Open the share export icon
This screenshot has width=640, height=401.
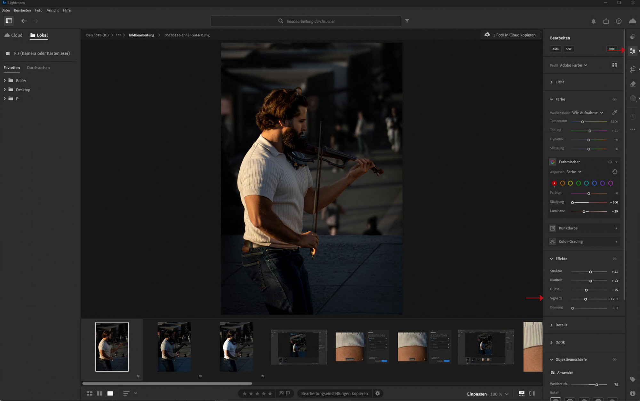point(606,21)
